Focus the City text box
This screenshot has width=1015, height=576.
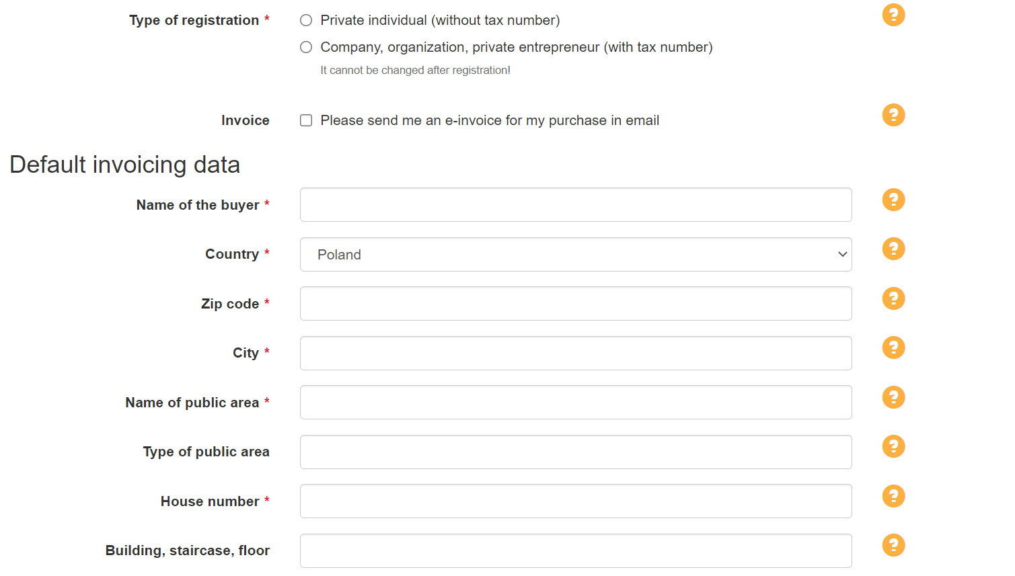575,354
